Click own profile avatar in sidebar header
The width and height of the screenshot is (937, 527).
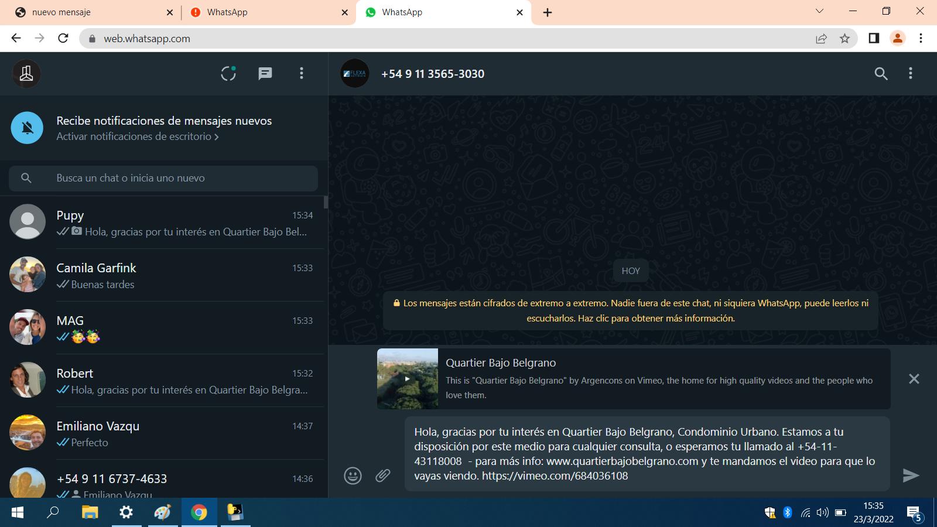pos(26,73)
